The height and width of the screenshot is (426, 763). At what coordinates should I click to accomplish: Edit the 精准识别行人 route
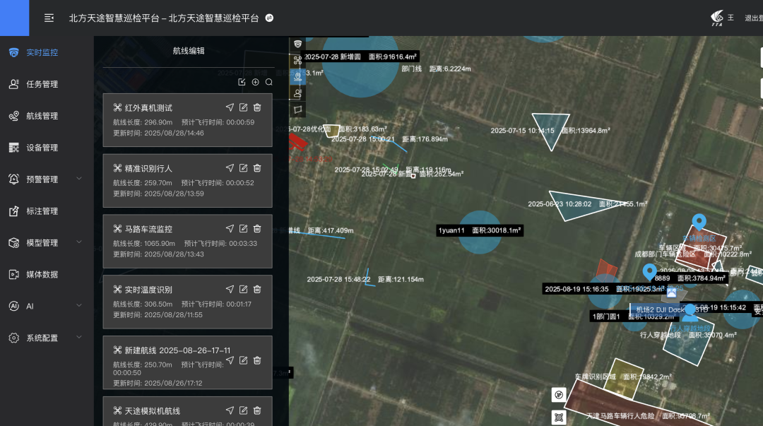tap(243, 168)
